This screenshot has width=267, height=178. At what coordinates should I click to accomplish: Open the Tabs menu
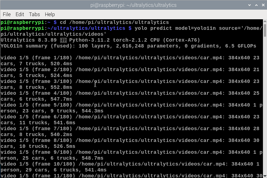(34, 14)
